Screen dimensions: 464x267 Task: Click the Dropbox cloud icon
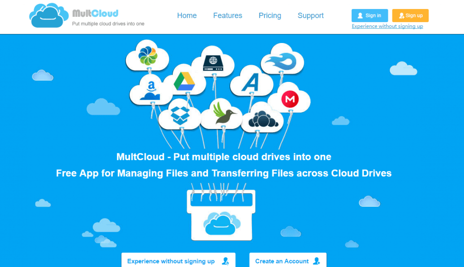(180, 115)
